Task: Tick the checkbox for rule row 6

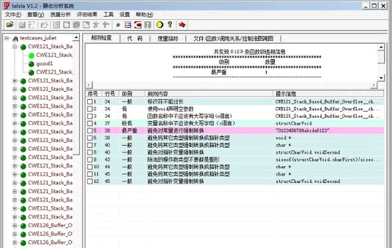Action: tap(90, 138)
